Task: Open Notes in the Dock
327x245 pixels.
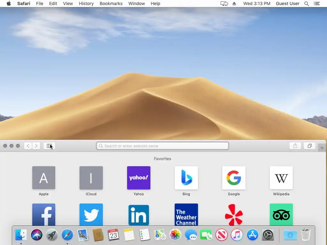Action: click(129, 235)
